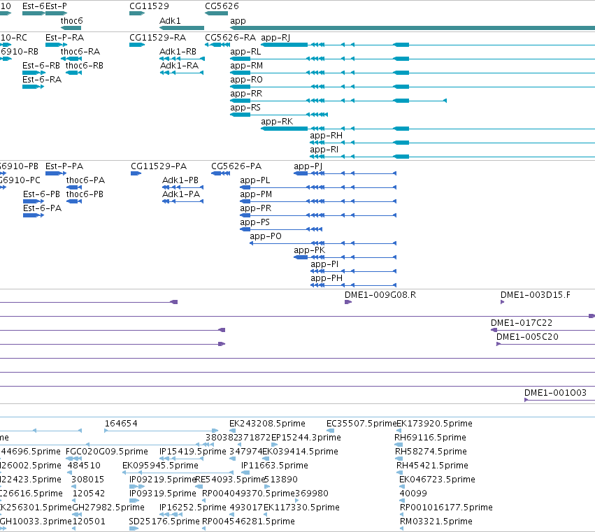
Task: Select transcript app-RR label
Action: click(x=246, y=94)
